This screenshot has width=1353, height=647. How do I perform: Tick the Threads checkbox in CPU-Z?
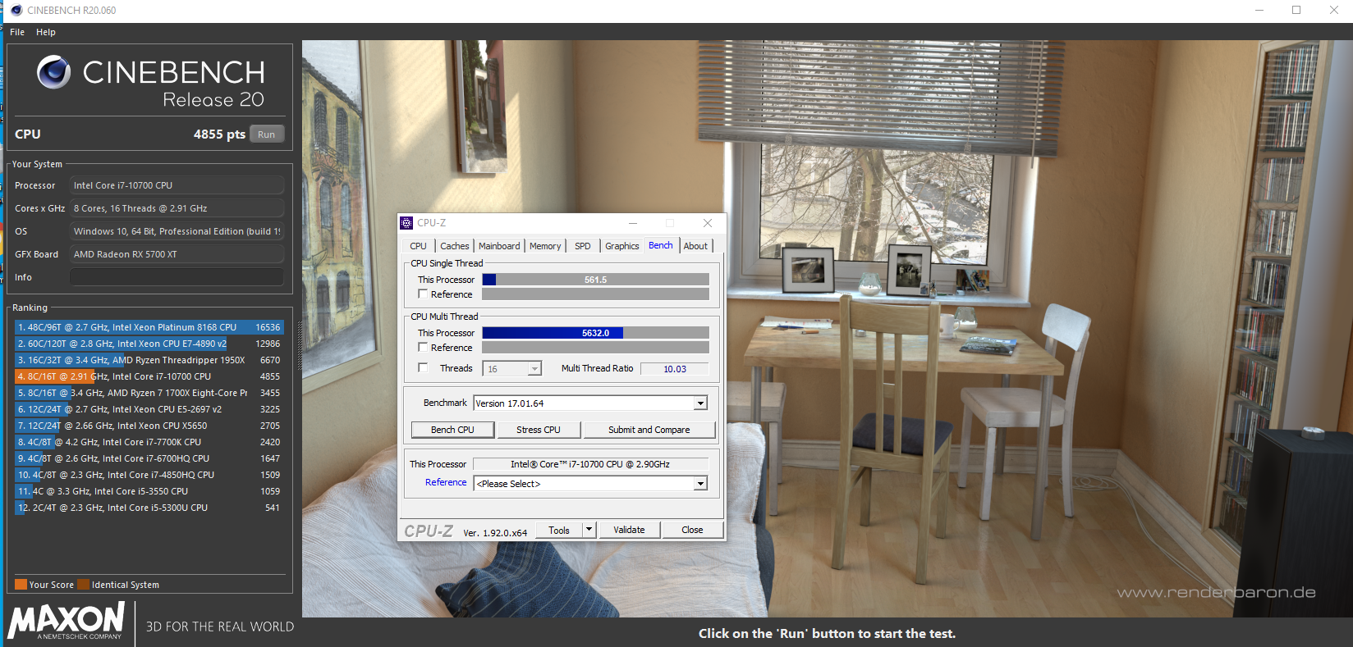coord(423,367)
